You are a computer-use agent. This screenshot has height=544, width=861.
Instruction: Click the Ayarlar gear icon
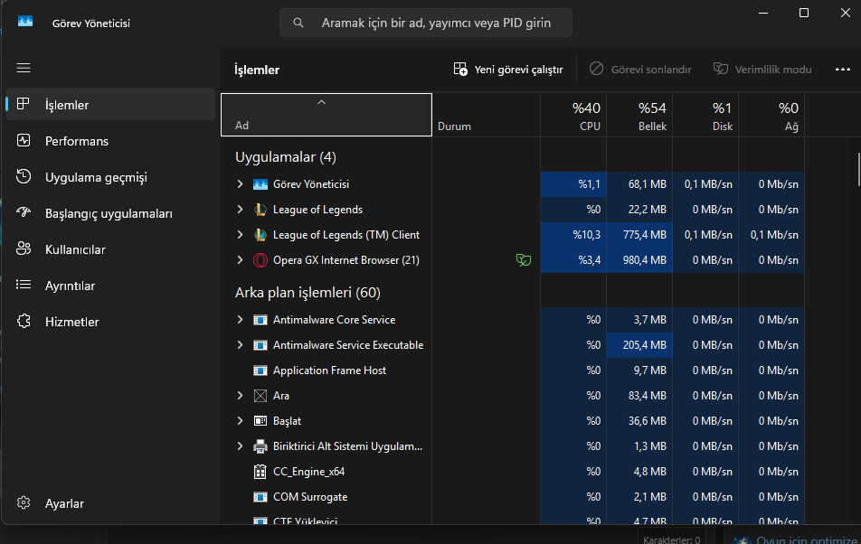click(x=24, y=503)
